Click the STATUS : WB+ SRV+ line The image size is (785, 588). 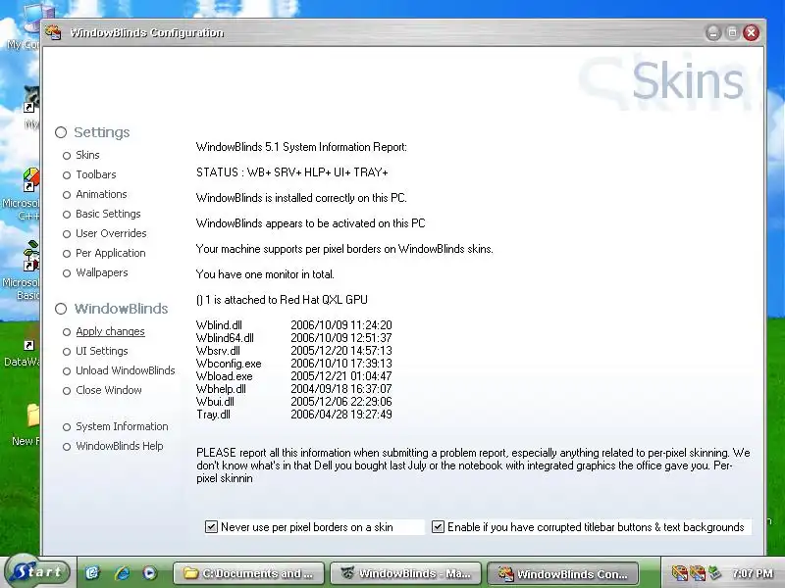[292, 172]
